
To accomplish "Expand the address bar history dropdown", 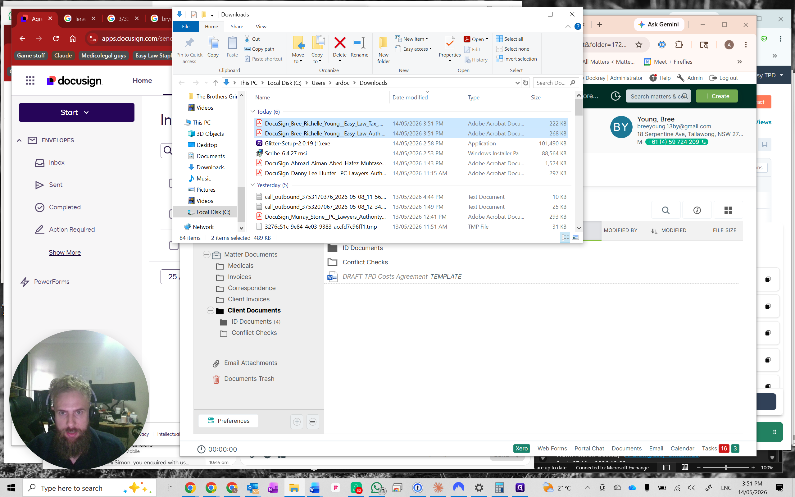I will 517,83.
